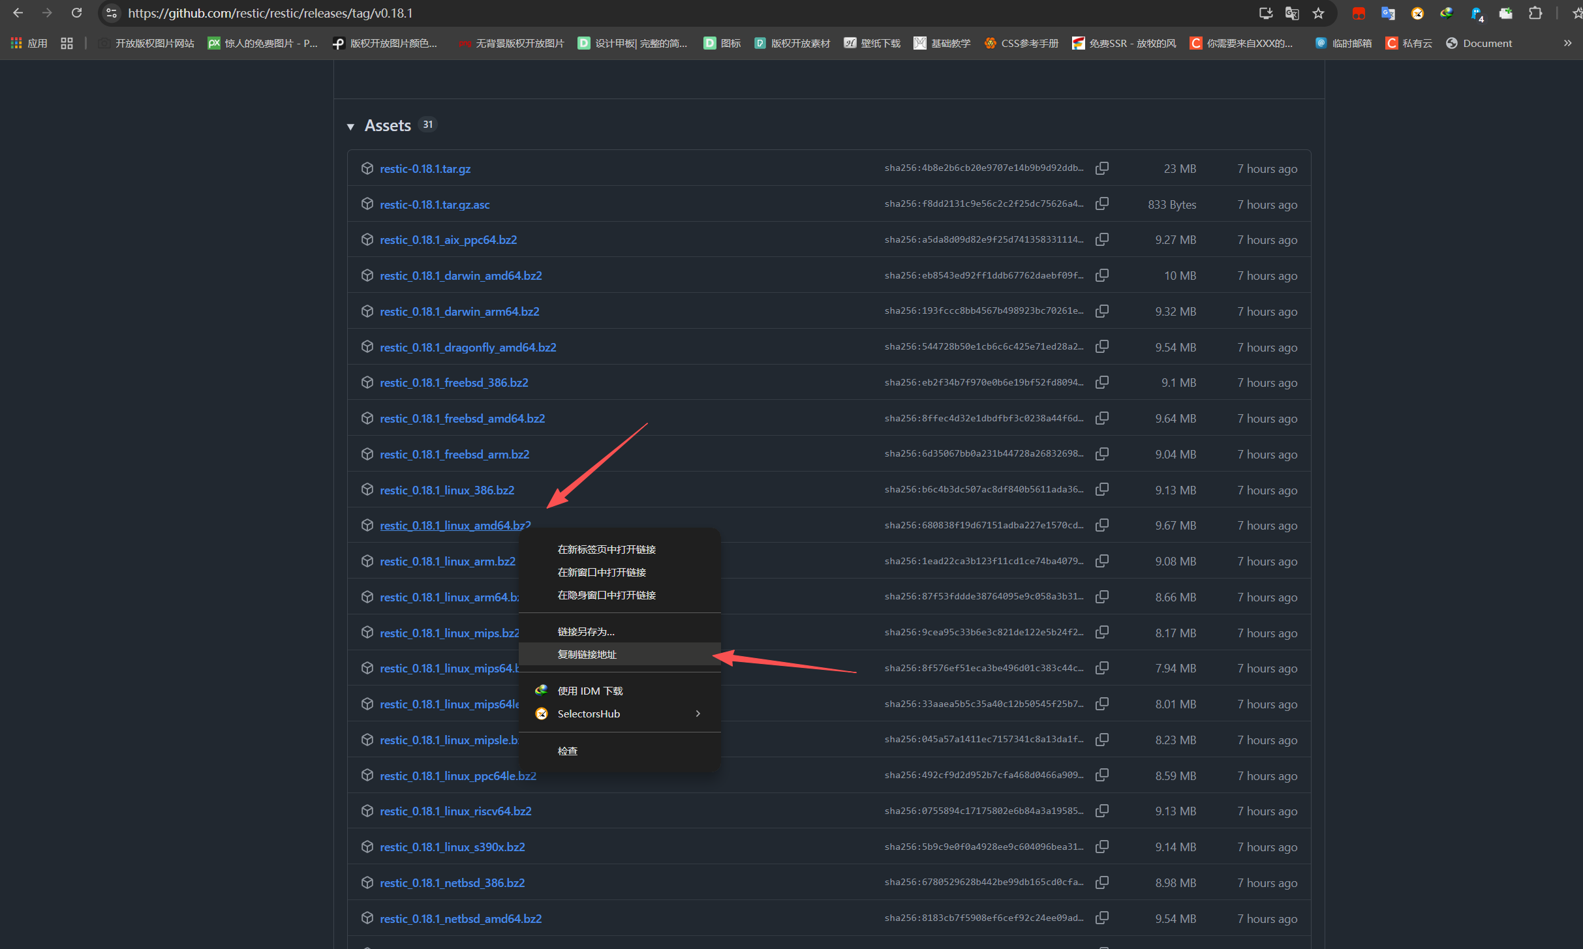This screenshot has width=1583, height=949.
Task: Collapse the Assets section triangle
Action: pyautogui.click(x=350, y=127)
